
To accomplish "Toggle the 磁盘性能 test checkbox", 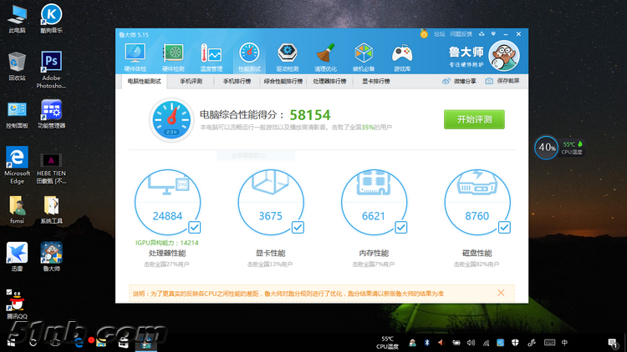I will [x=503, y=227].
